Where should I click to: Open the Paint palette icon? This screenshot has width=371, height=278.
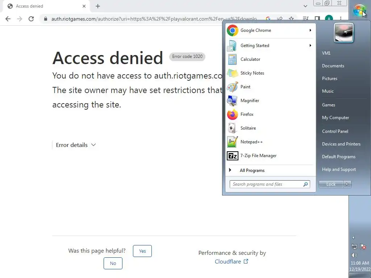point(232,87)
